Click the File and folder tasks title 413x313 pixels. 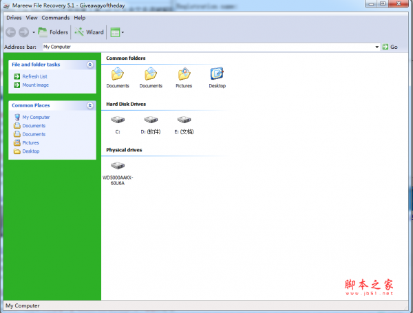click(36, 65)
